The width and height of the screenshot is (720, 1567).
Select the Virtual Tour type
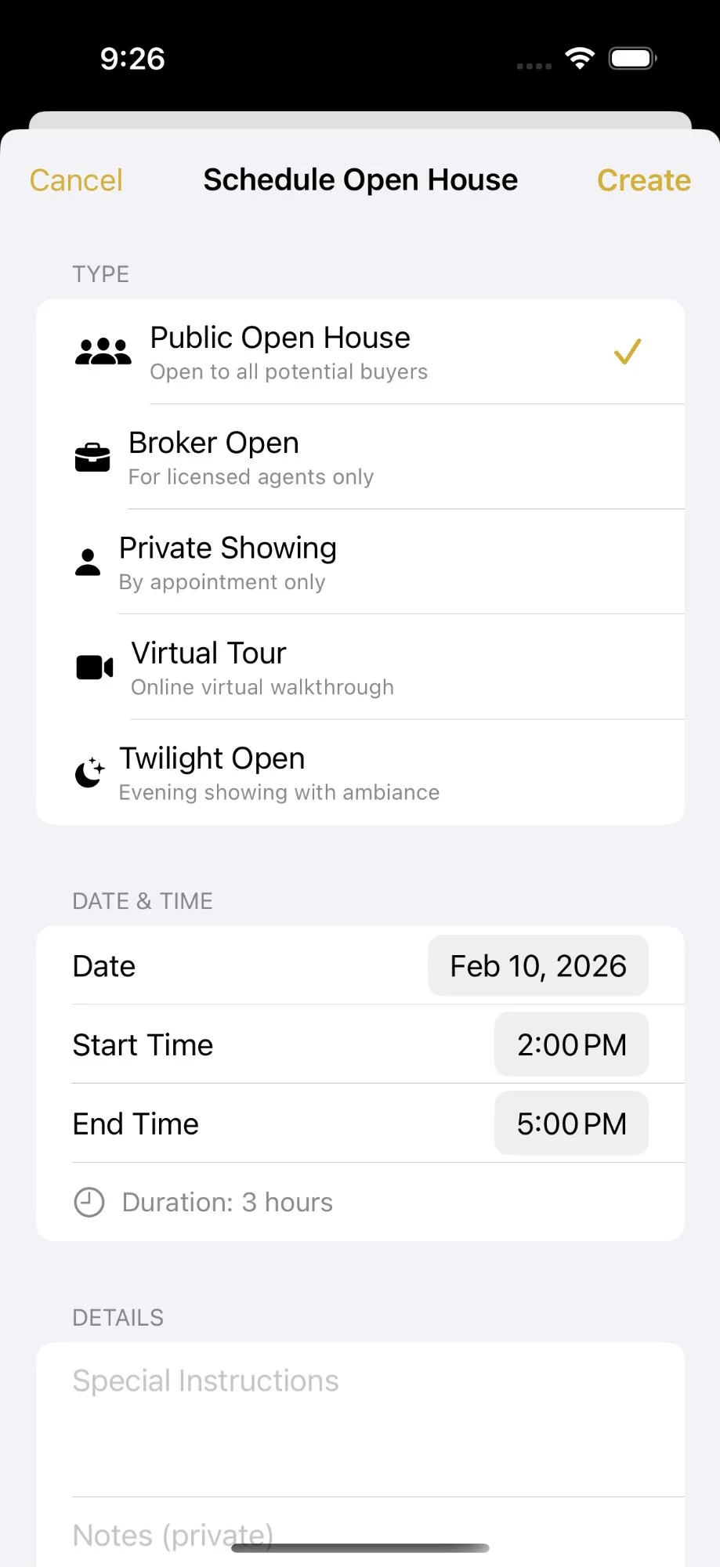tap(262, 668)
